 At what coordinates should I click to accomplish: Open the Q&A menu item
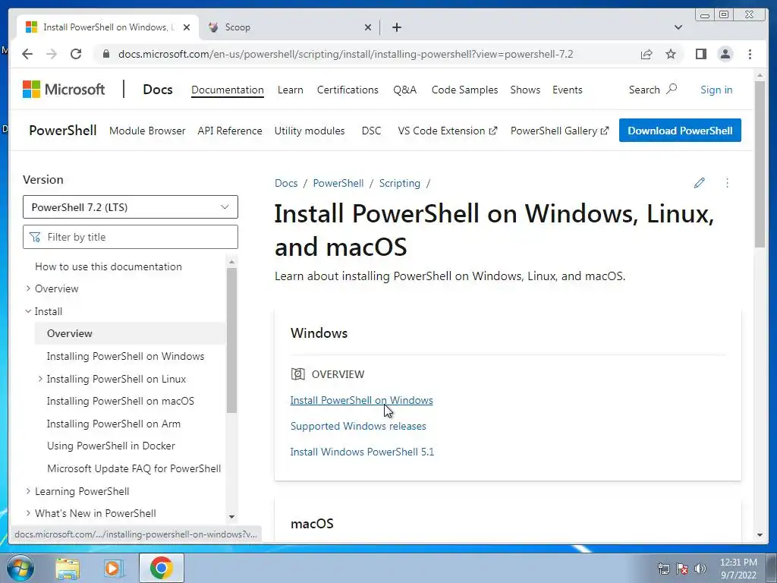405,90
